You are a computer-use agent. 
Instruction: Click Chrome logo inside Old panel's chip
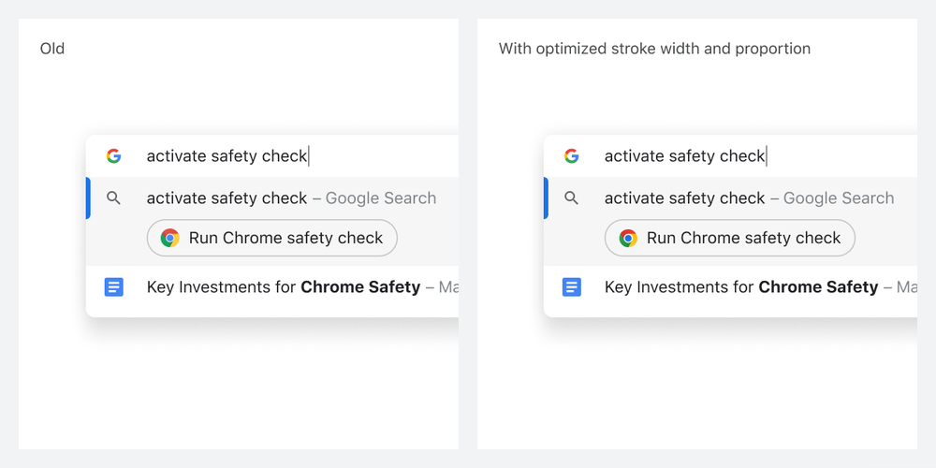(169, 238)
